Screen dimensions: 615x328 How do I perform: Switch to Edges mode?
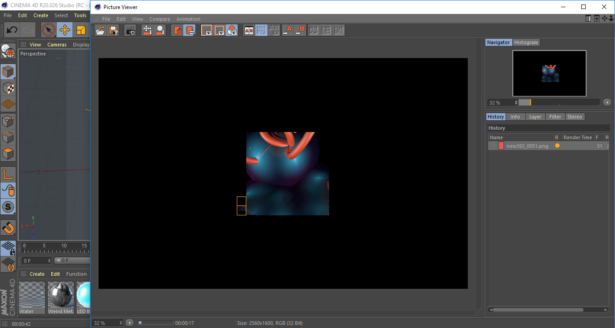[8, 137]
